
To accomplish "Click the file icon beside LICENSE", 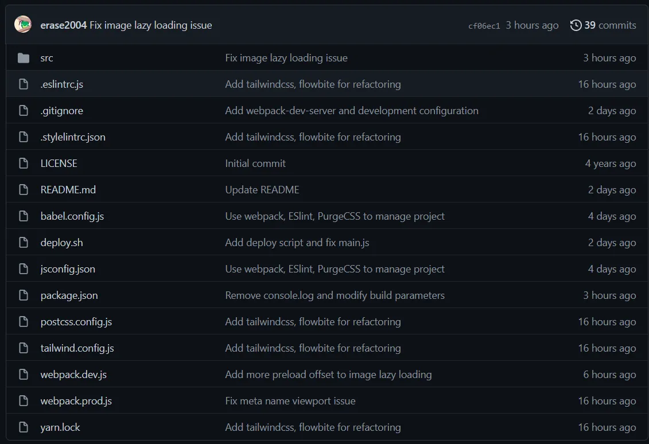I will (x=24, y=163).
